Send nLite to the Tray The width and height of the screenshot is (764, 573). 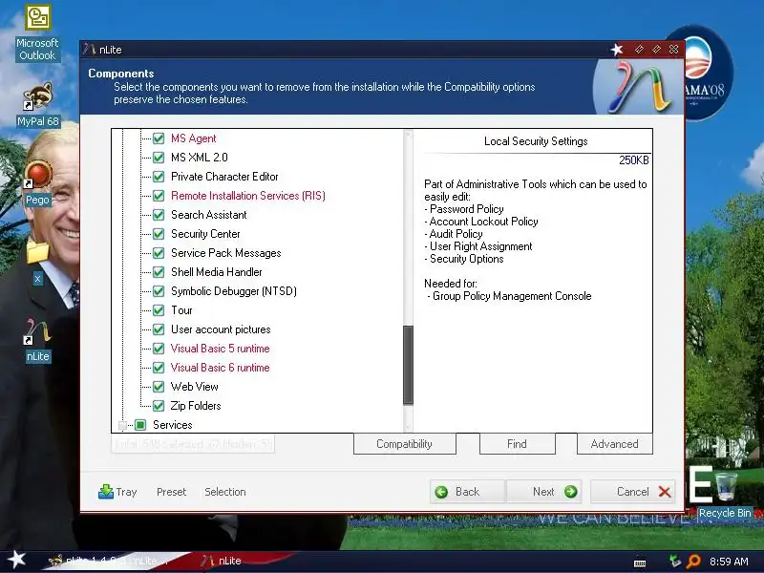[117, 492]
